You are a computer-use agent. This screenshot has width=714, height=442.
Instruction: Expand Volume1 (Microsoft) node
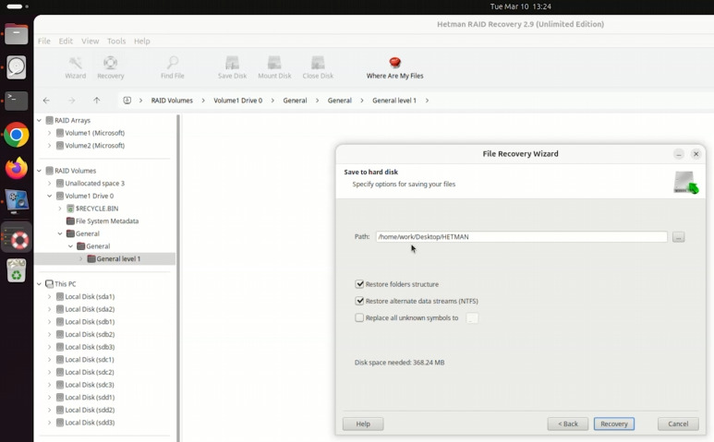pos(50,133)
